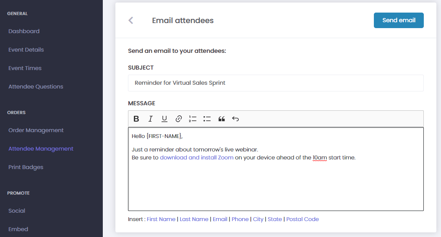Start a numbered list in the message
Viewport: 441px width, 237px height.
click(x=193, y=119)
